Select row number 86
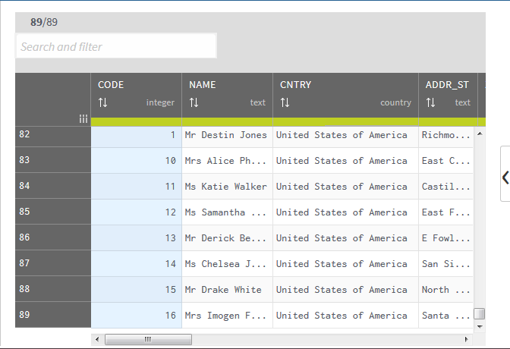This screenshot has height=349, width=510. [x=53, y=237]
